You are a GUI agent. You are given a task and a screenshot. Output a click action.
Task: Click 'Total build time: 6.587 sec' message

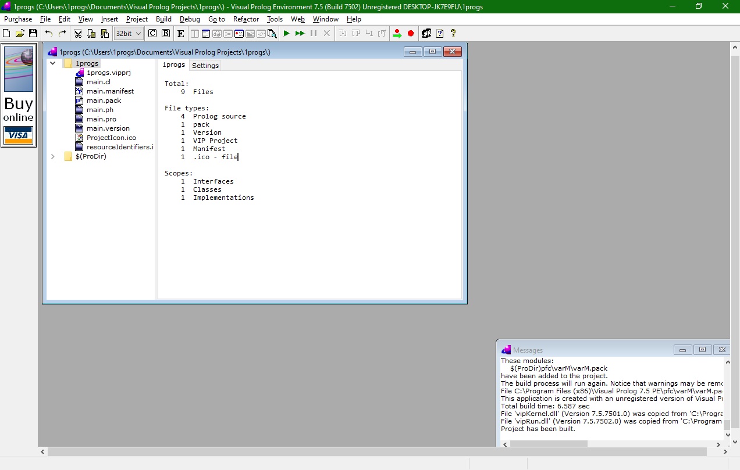tap(545, 406)
